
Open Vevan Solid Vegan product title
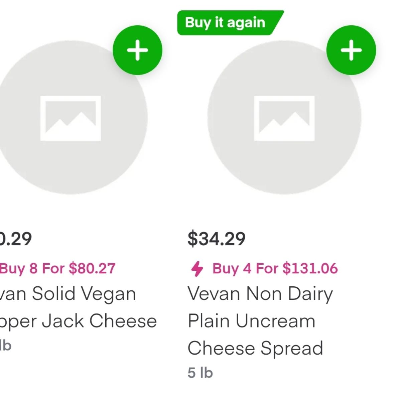coord(68,294)
